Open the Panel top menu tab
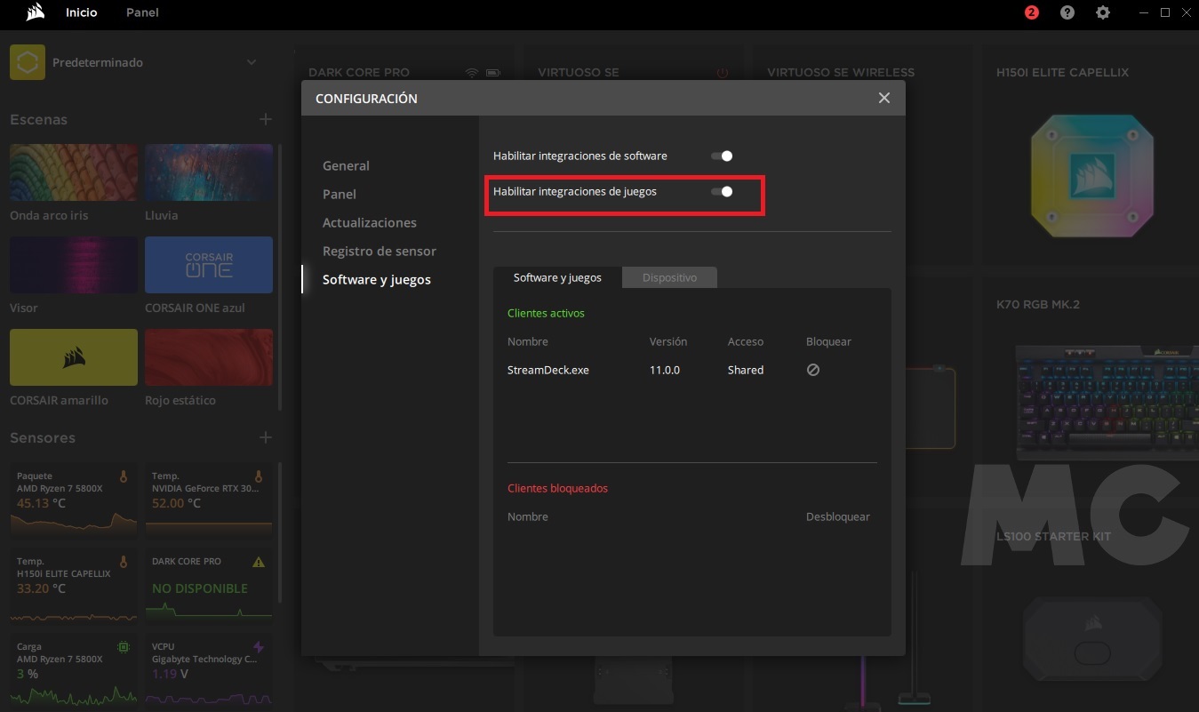Viewport: 1199px width, 712px height. tap(142, 12)
